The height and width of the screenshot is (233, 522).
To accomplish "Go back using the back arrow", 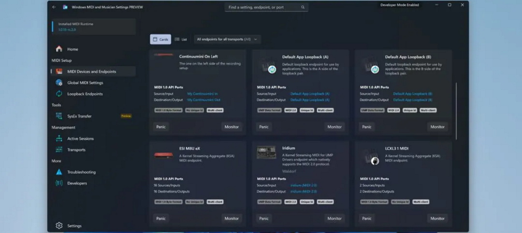I will coord(54,7).
